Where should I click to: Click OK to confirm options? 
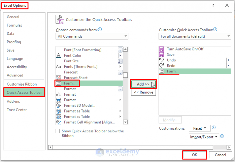point(195,155)
